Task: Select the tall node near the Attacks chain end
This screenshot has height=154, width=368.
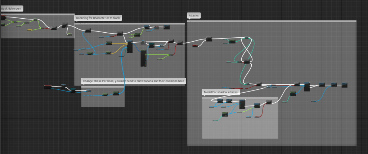Action: (x=307, y=87)
